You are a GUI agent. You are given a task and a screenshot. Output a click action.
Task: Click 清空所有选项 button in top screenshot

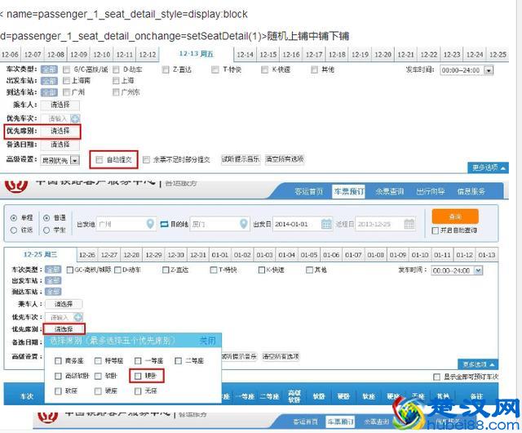pyautogui.click(x=285, y=159)
